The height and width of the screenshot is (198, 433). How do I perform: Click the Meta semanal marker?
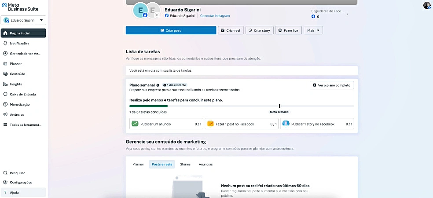[x=280, y=106]
